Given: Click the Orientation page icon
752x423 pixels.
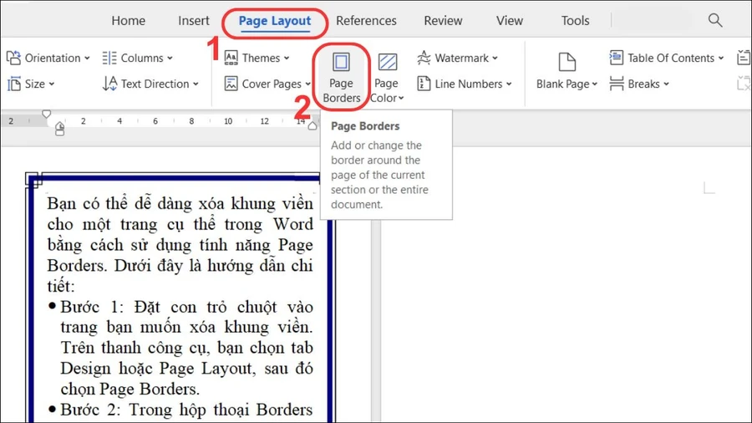Looking at the screenshot, I should 13,58.
